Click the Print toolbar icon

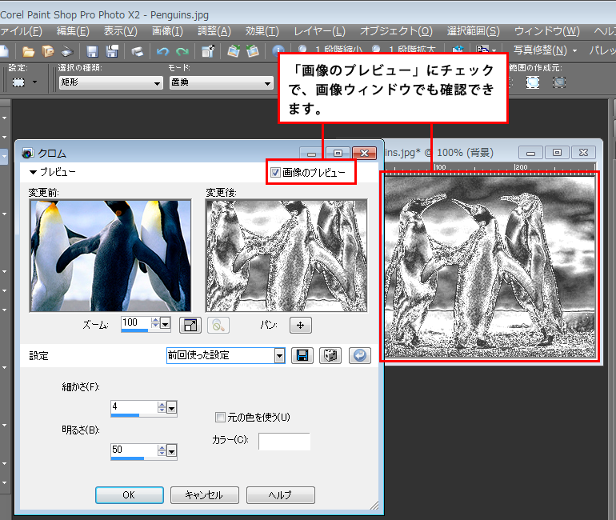point(137,51)
